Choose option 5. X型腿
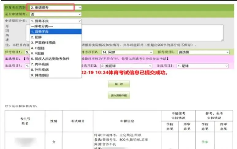Viewport: 237px width, 149px height. [x=56, y=53]
